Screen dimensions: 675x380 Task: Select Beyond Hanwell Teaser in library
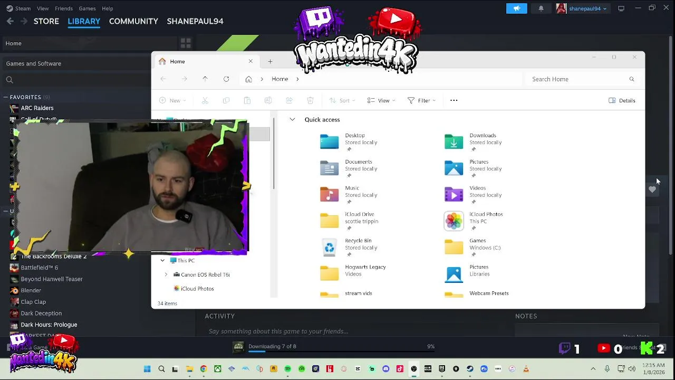tap(52, 279)
